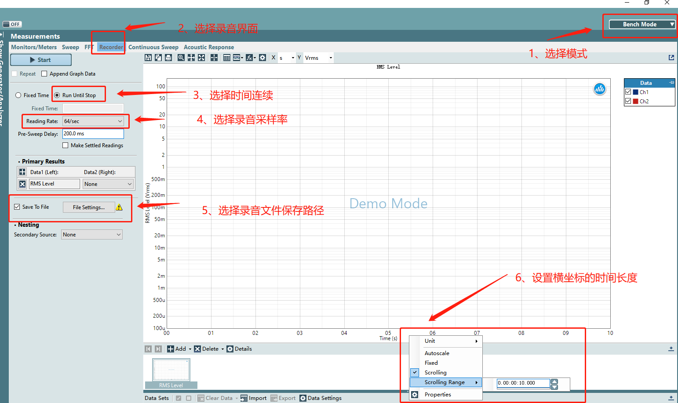Show the data table grid icon
This screenshot has height=403, width=678.
[227, 58]
